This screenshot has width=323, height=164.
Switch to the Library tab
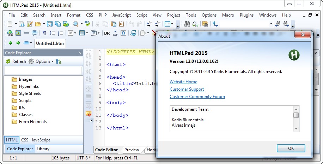(43, 149)
